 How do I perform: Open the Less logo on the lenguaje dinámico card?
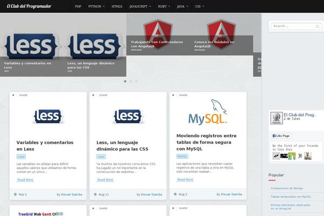click(128, 116)
